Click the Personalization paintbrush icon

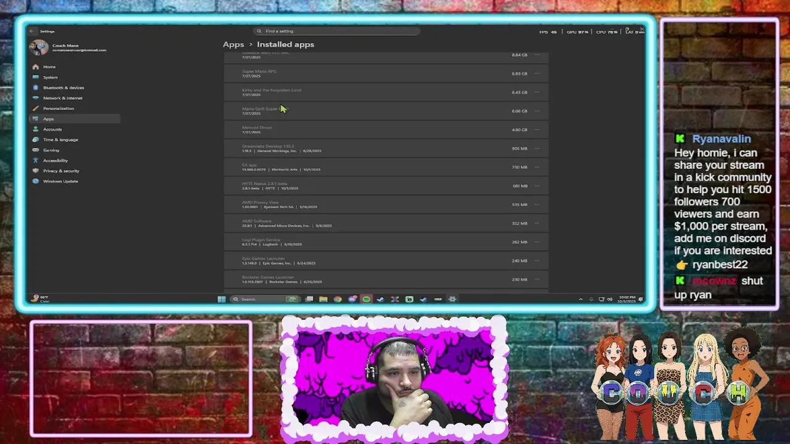pos(36,109)
